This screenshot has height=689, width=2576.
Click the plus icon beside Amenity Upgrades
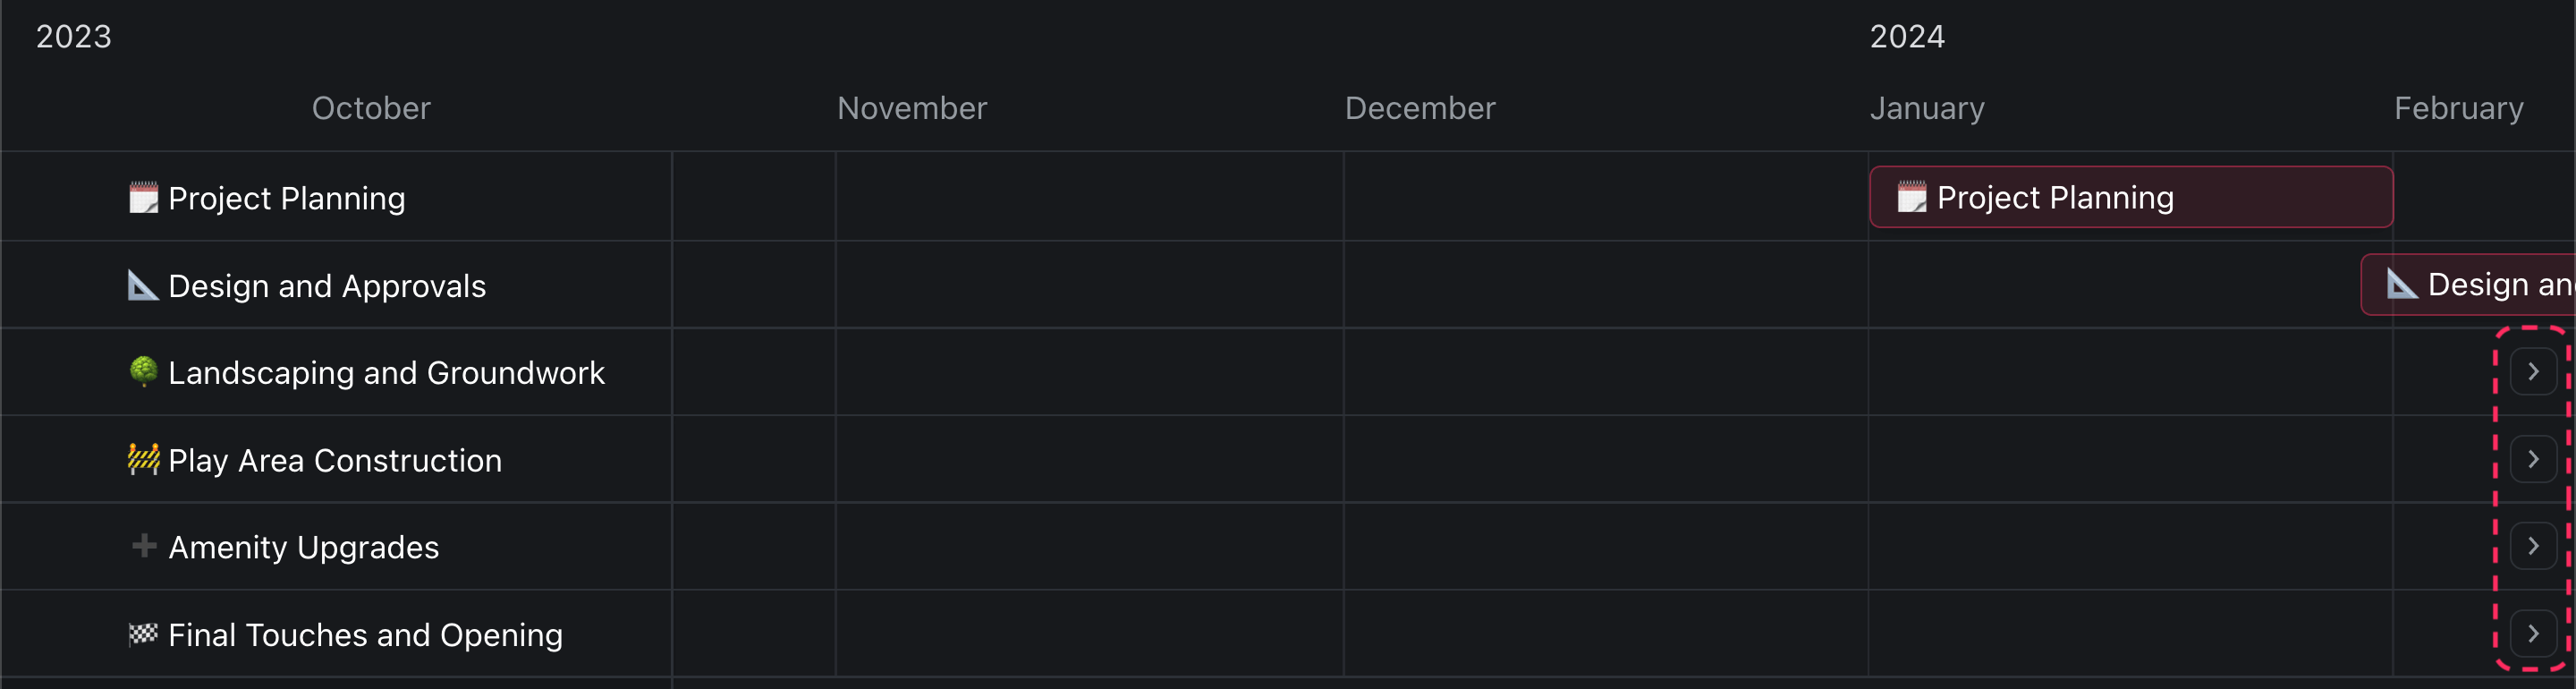[x=143, y=546]
